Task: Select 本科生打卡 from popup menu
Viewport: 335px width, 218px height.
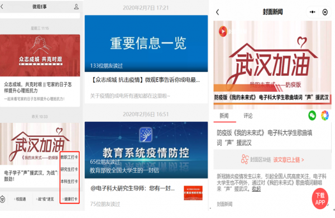Action: (69, 181)
